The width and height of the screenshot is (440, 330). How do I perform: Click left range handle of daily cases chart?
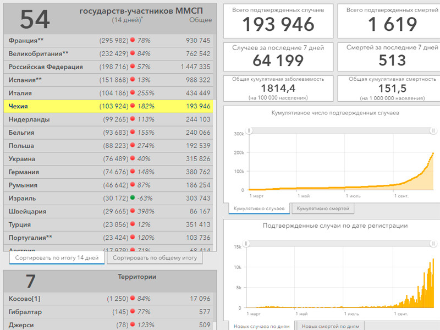(x=246, y=243)
